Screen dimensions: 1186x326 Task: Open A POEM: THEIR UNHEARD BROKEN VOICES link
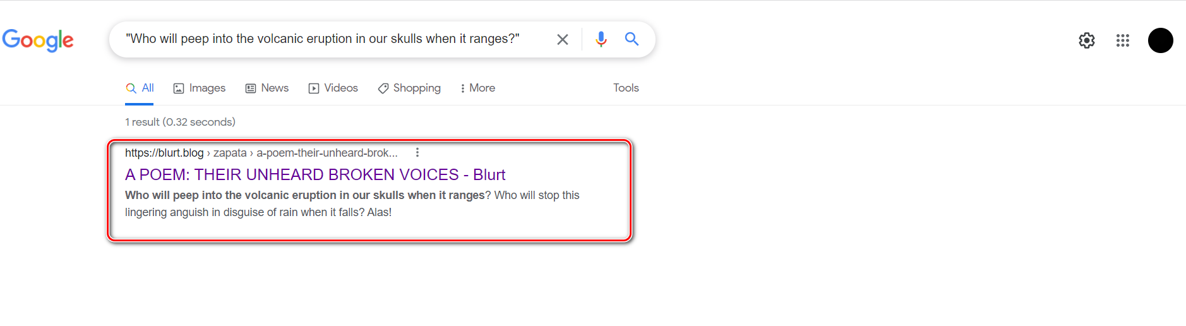click(315, 174)
